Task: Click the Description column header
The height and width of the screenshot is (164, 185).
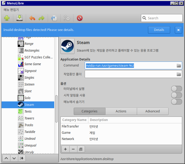Action: click(135, 120)
